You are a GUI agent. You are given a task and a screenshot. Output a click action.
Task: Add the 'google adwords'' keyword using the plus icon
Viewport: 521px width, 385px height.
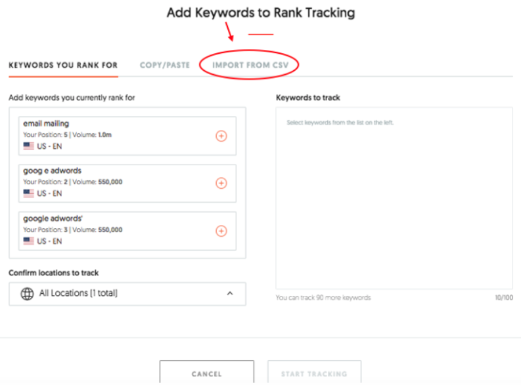point(221,231)
